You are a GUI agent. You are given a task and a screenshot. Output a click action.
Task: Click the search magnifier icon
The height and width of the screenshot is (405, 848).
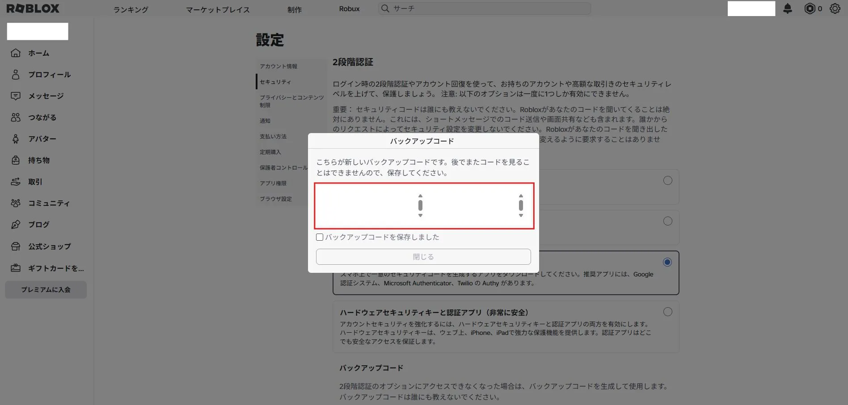(x=385, y=8)
